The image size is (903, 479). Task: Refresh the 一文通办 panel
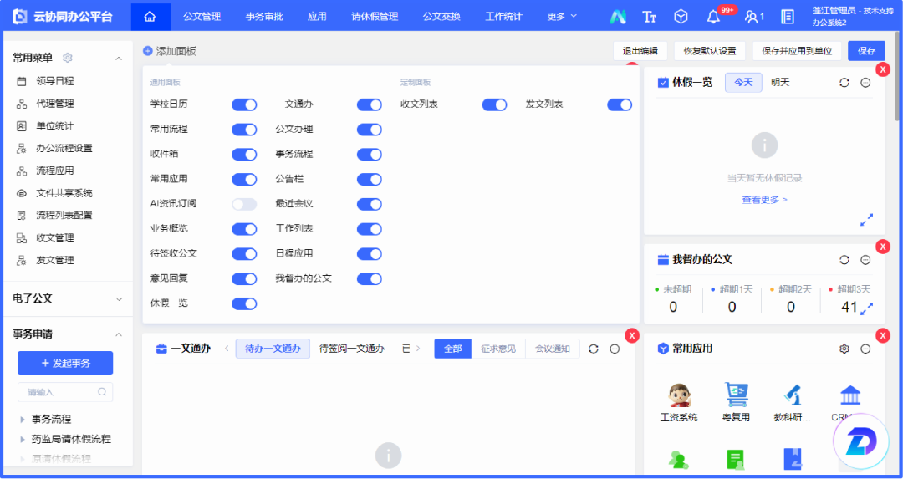[x=594, y=349]
